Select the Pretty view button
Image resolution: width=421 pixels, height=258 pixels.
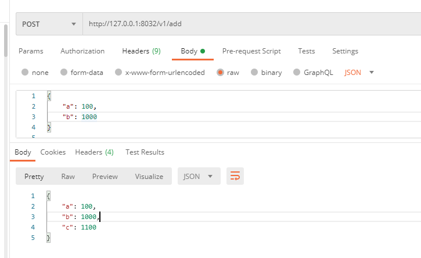(34, 176)
